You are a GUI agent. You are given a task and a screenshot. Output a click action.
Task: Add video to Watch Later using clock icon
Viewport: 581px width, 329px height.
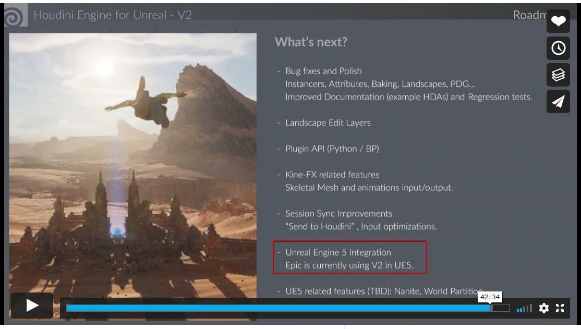click(558, 48)
